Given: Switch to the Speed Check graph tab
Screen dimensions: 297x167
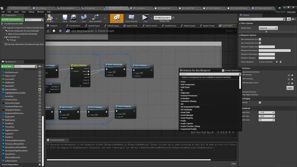Looking at the screenshot, I should coord(130,26).
